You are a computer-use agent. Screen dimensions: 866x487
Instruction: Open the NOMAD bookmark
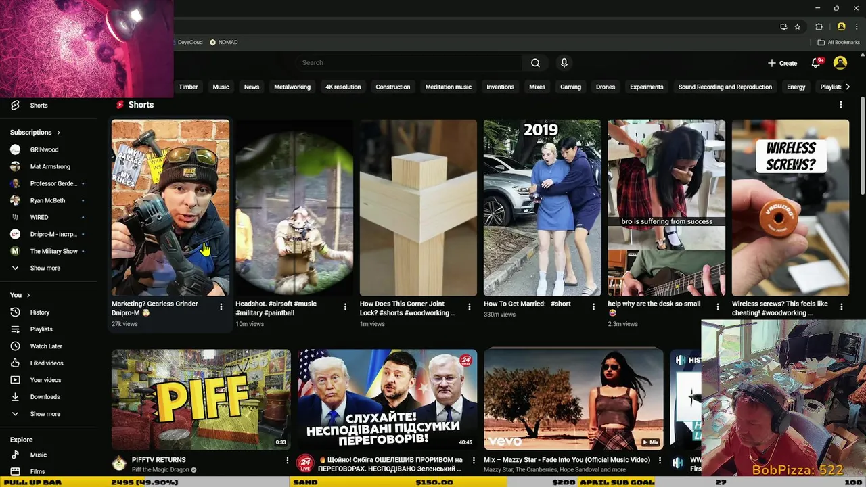coord(223,42)
